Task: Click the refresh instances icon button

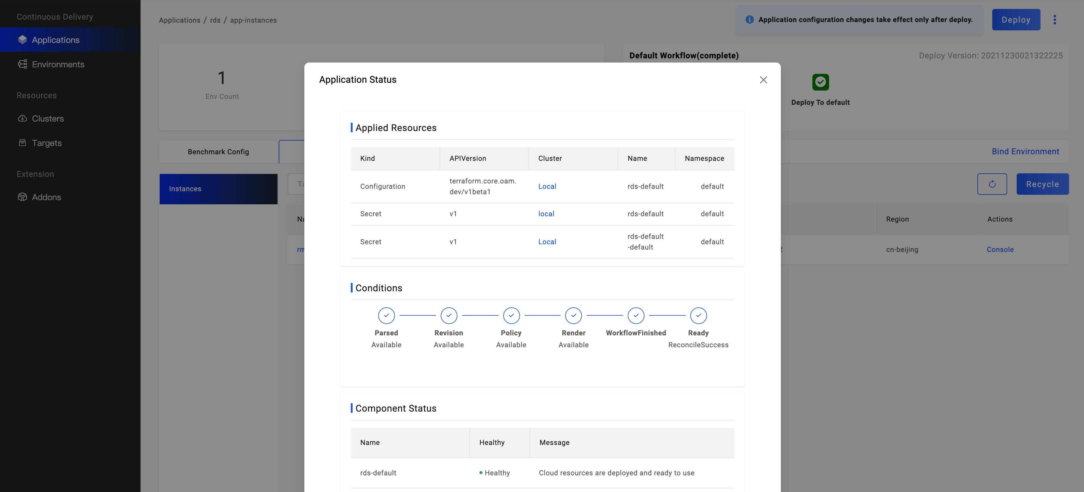Action: pos(992,184)
